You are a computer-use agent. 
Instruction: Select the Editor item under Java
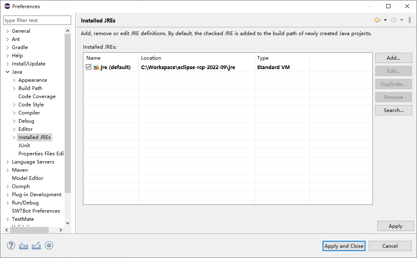(25, 129)
